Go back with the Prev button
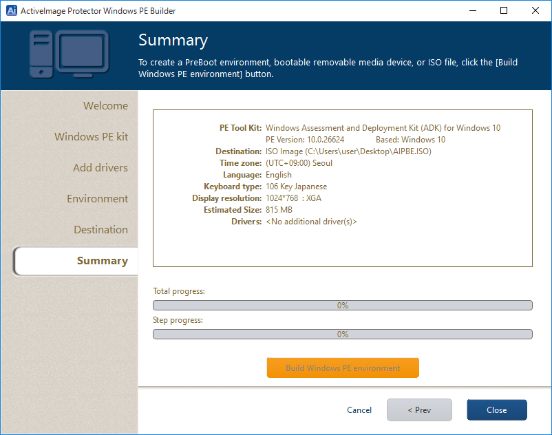 [419, 410]
